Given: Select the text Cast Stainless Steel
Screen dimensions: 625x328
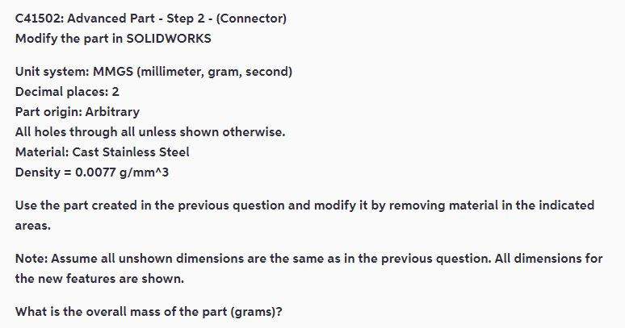Looking at the screenshot, I should point(131,152).
